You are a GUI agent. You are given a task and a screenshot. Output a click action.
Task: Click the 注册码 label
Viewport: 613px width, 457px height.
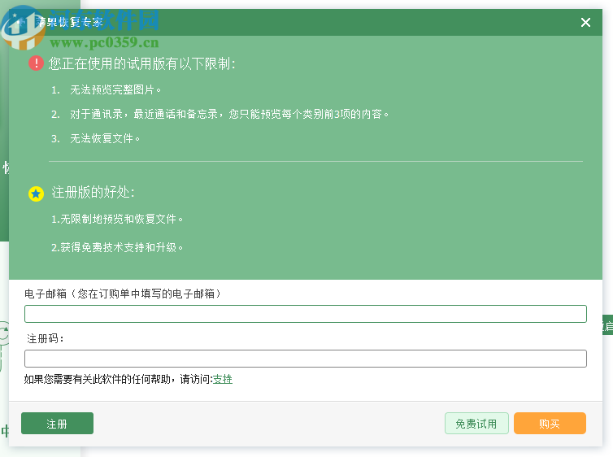point(46,338)
